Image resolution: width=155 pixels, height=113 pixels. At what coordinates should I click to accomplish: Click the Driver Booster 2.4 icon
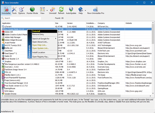click(x=3, y=59)
